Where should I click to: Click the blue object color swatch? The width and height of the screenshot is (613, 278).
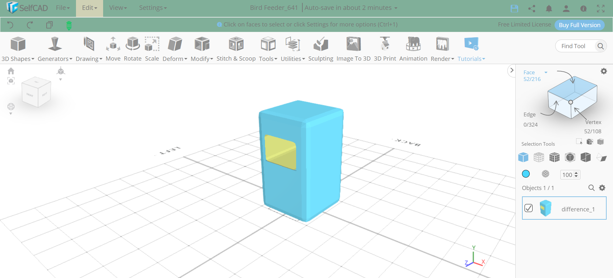click(526, 174)
